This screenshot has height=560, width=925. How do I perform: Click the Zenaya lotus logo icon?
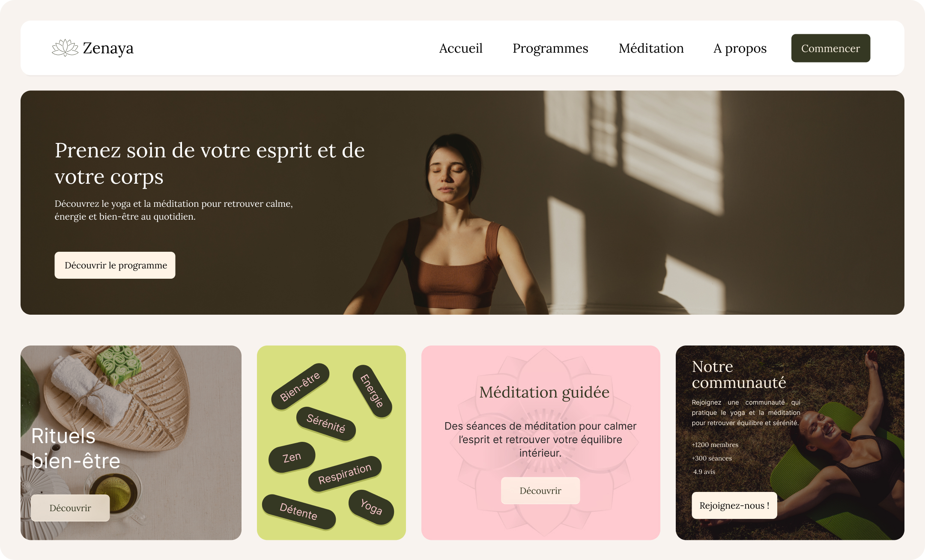point(65,48)
